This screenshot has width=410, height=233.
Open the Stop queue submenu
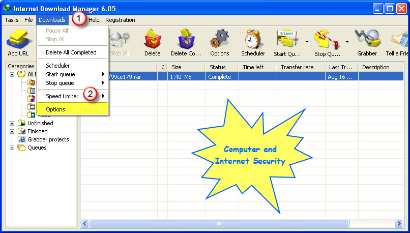pyautogui.click(x=73, y=83)
